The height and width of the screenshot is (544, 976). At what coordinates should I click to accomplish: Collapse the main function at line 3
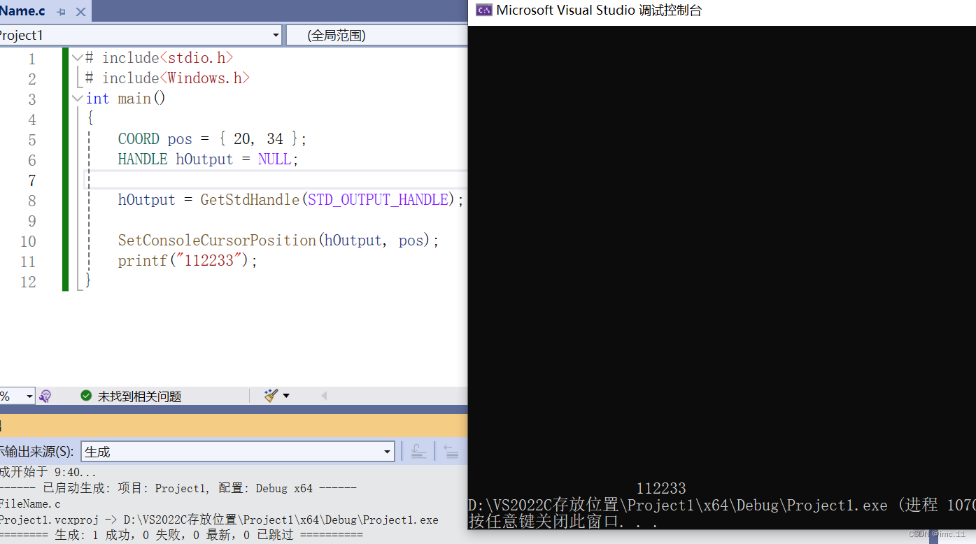77,99
